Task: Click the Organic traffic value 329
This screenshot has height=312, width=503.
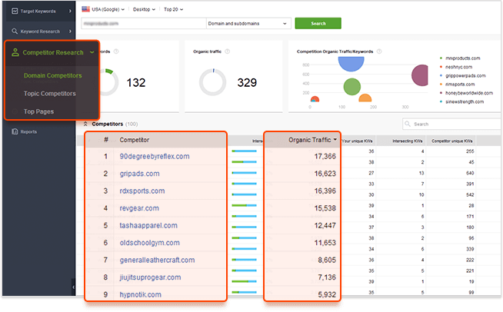Action: point(247,82)
